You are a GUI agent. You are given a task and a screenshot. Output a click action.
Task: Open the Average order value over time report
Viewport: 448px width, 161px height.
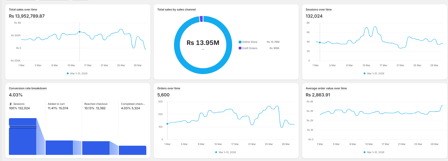326,88
